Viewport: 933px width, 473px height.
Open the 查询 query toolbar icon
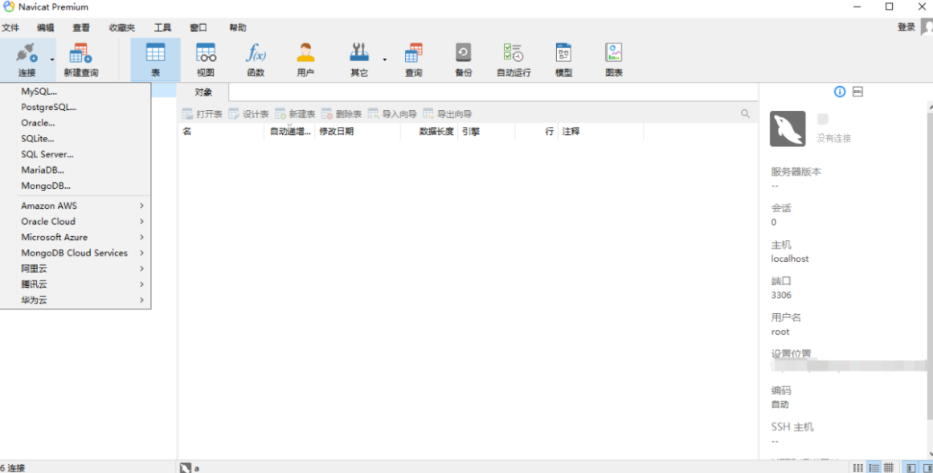(414, 53)
